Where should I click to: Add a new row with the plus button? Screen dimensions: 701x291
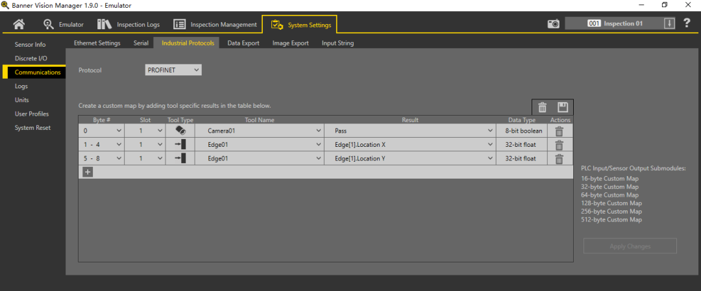pyautogui.click(x=88, y=172)
